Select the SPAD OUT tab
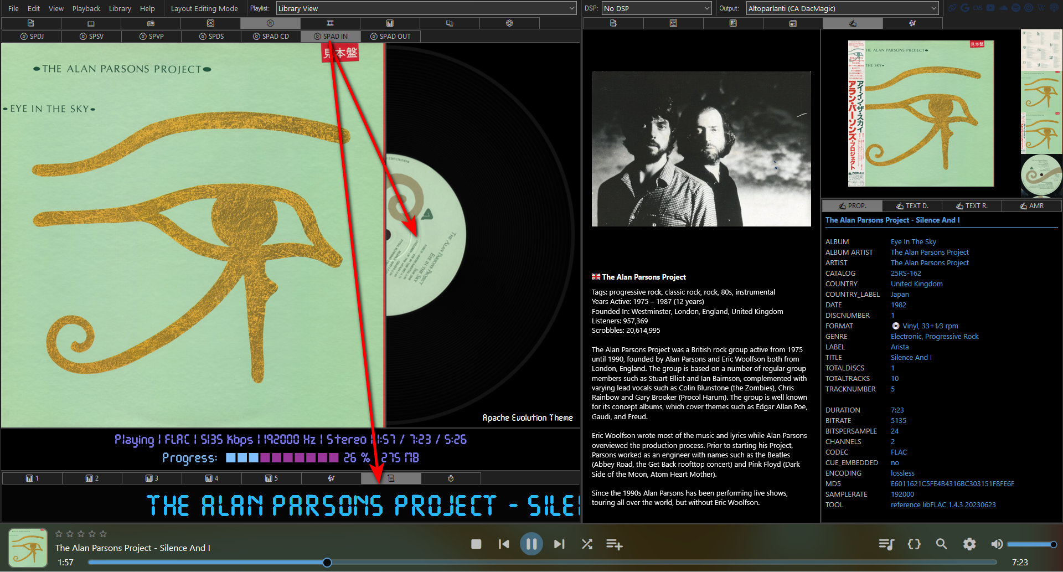Viewport: 1063px width, 572px height. tap(390, 36)
